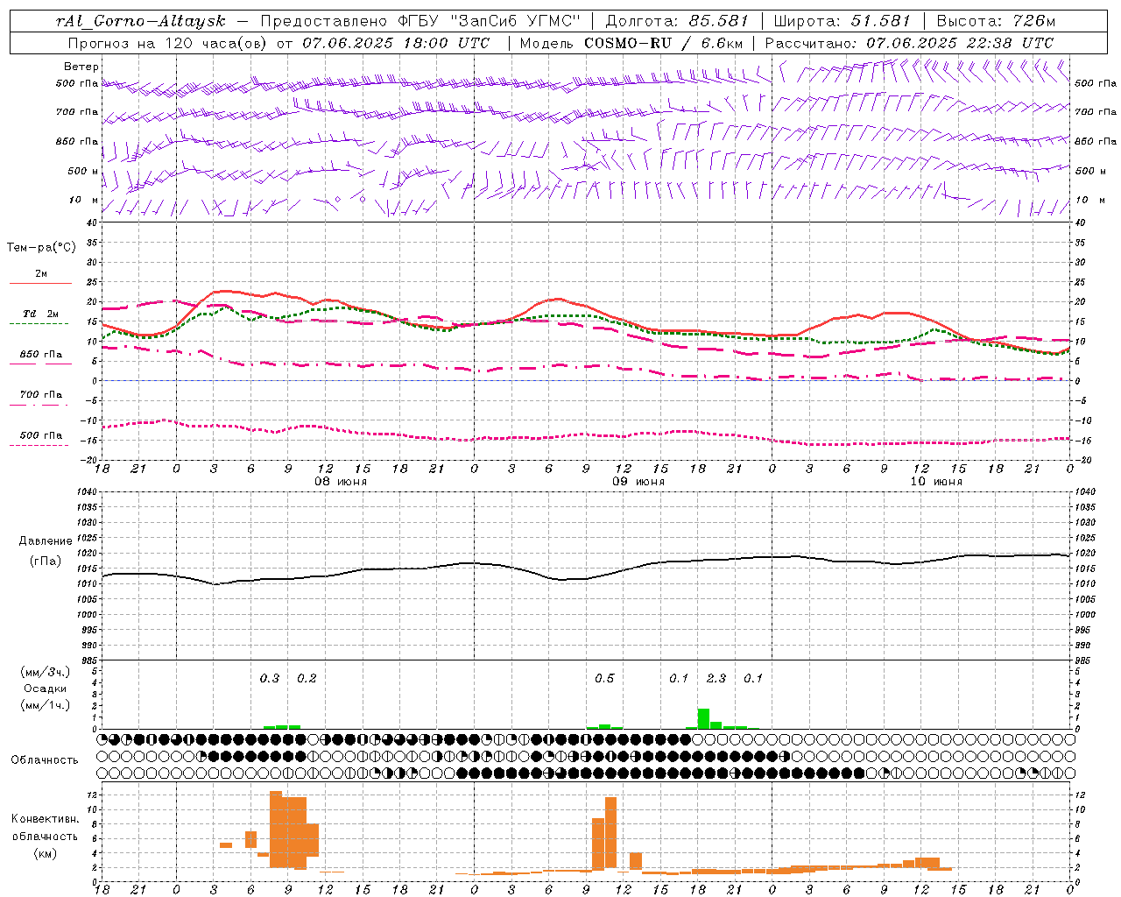Click the tallest green precipitation bar
The width and height of the screenshot is (1121, 897).
coord(703,718)
